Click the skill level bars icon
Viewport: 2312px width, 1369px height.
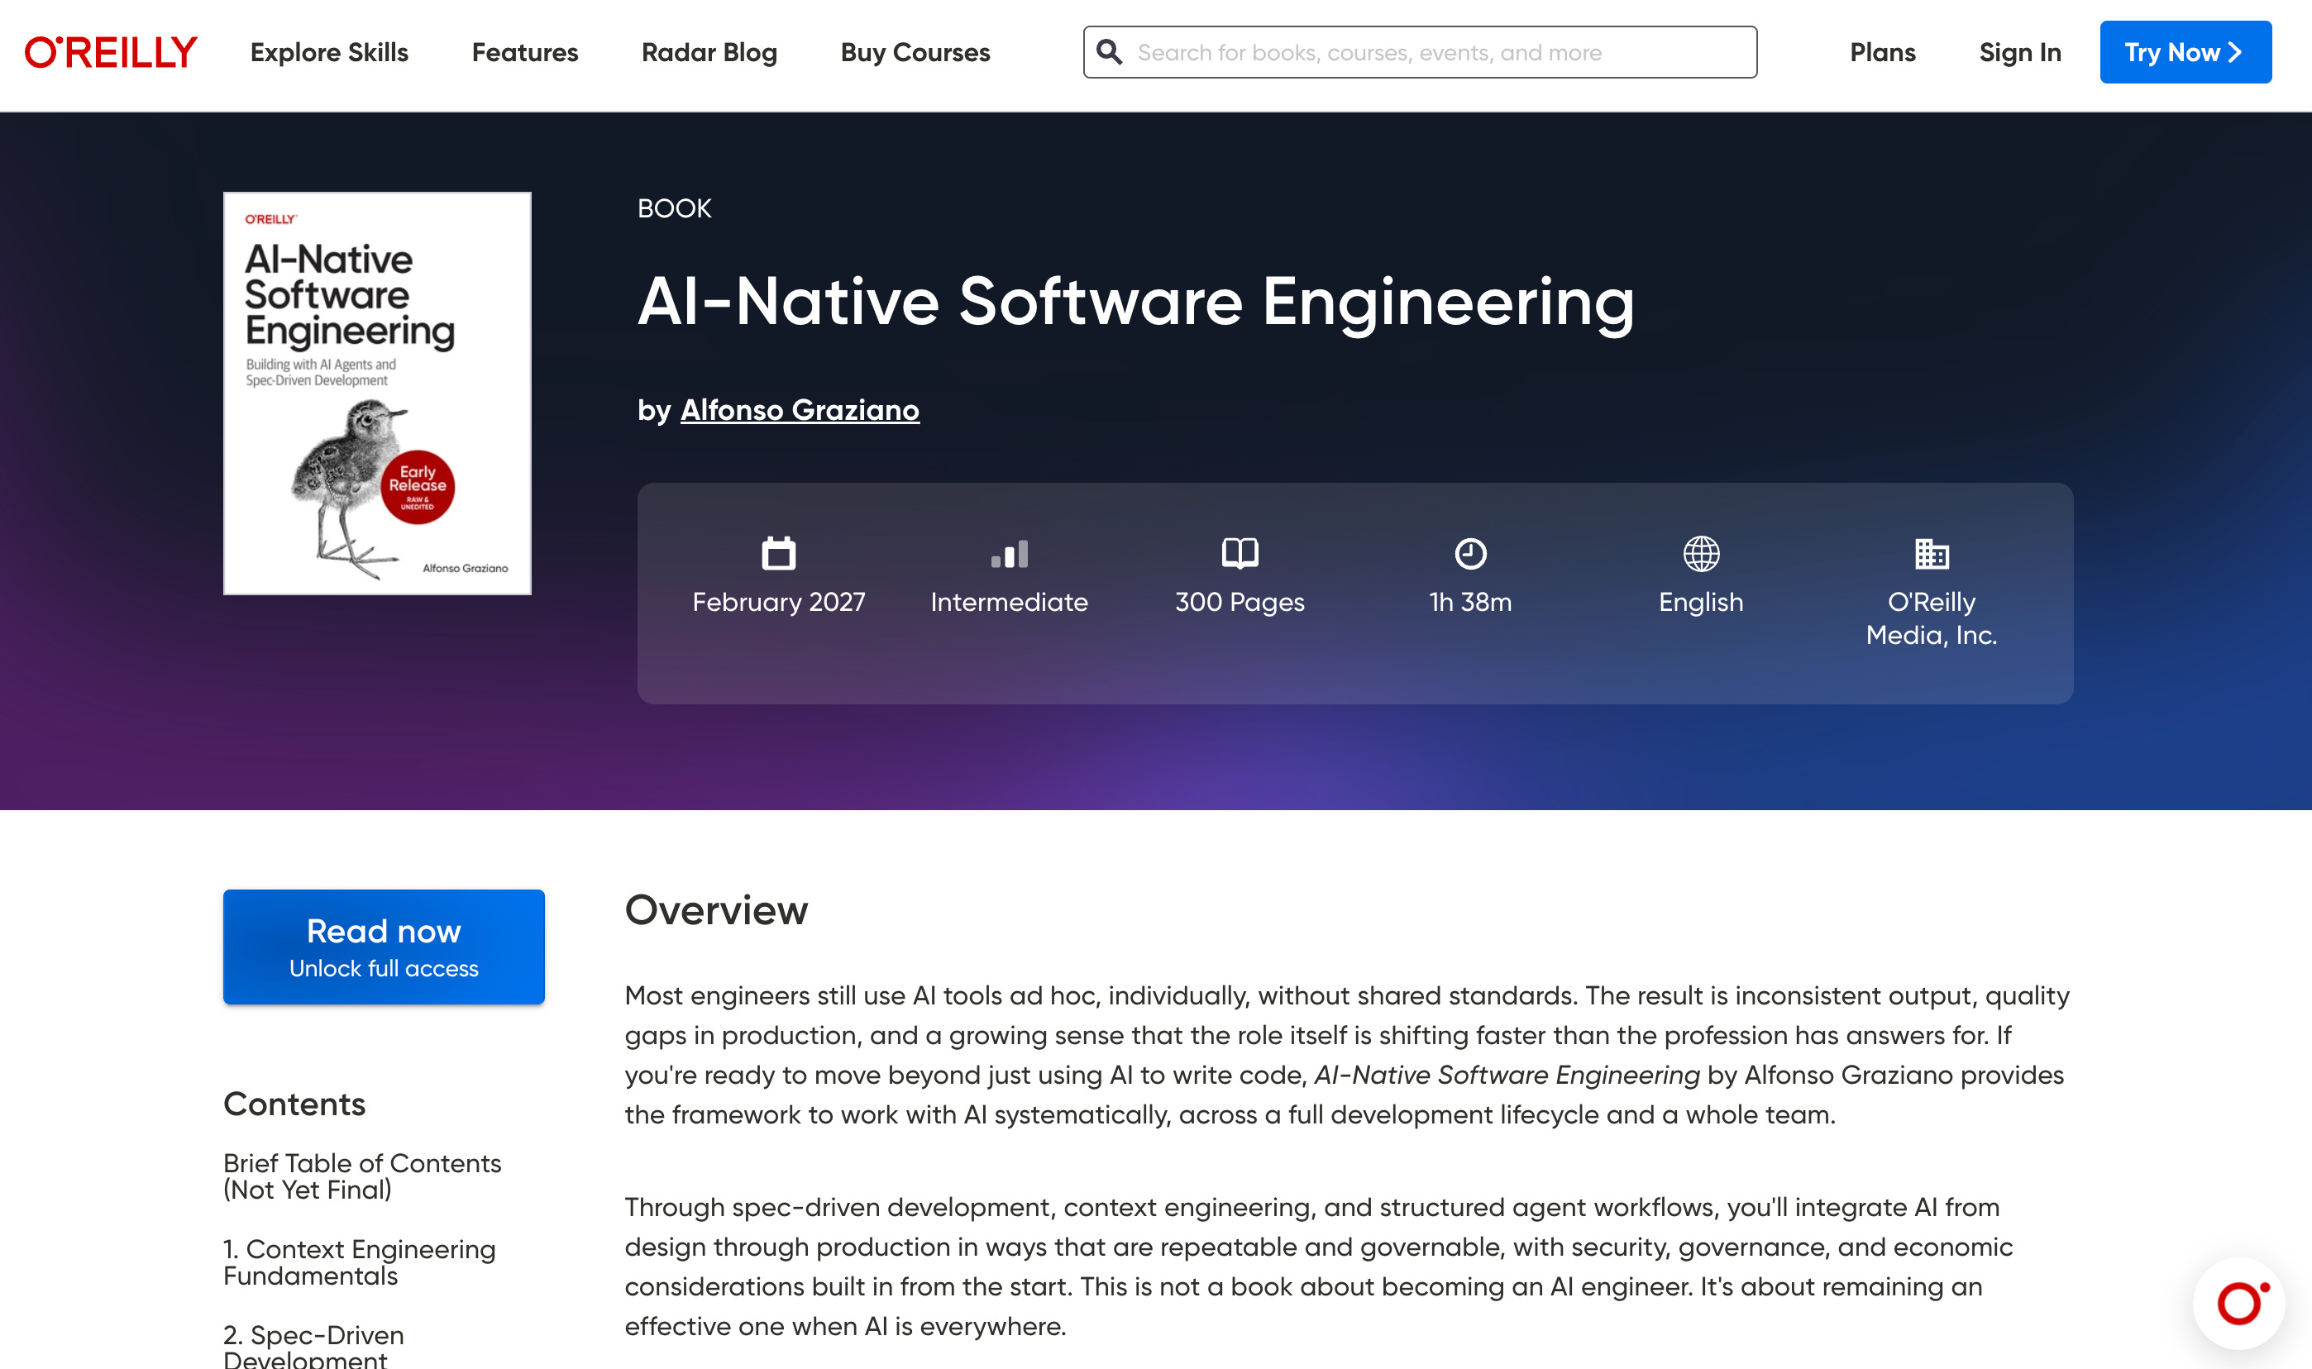point(1010,554)
